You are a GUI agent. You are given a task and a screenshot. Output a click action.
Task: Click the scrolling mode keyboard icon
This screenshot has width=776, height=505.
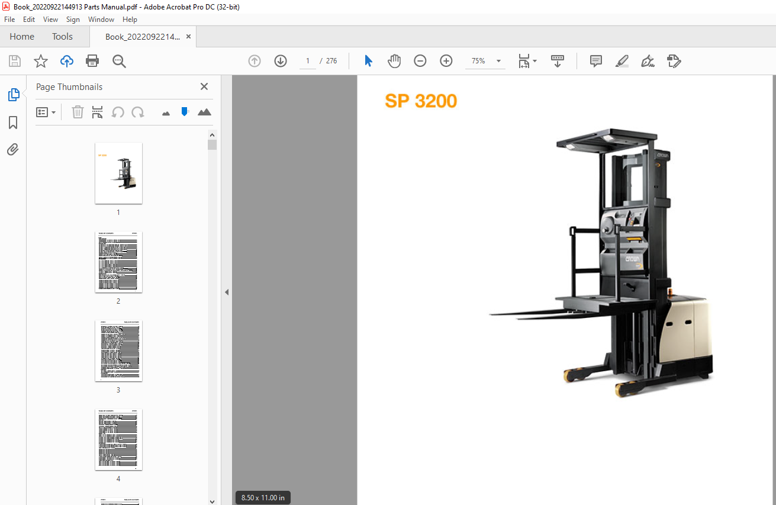click(558, 61)
